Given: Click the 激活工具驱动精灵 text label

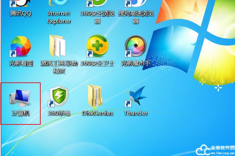Looking at the screenshot, I should (59, 67).
